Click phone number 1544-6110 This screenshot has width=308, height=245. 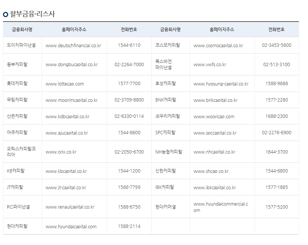point(129,45)
